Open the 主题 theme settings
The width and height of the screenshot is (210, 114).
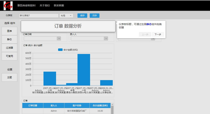click(10, 77)
